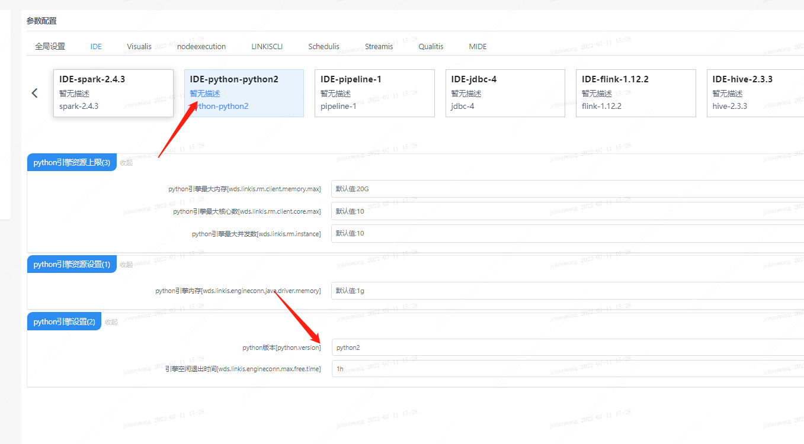Collapse the python引擎设置 section

[x=111, y=322]
